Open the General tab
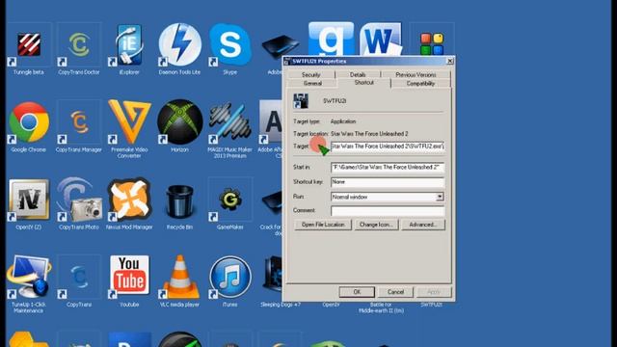 [x=312, y=83]
